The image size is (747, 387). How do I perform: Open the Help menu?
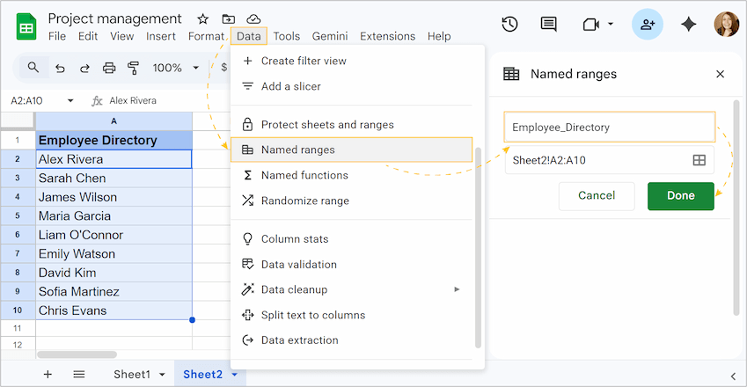pos(439,36)
